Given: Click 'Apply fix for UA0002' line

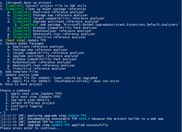Looking at the screenshot, I should click(55, 78).
